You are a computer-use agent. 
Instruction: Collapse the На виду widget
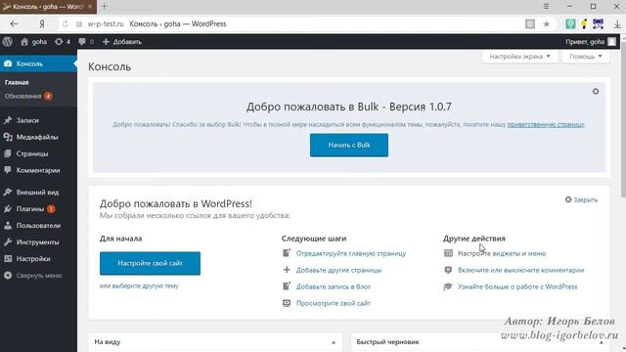pyautogui.click(x=334, y=342)
